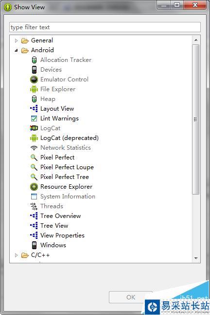Click the Tree View hierarchy icon

tap(34, 226)
